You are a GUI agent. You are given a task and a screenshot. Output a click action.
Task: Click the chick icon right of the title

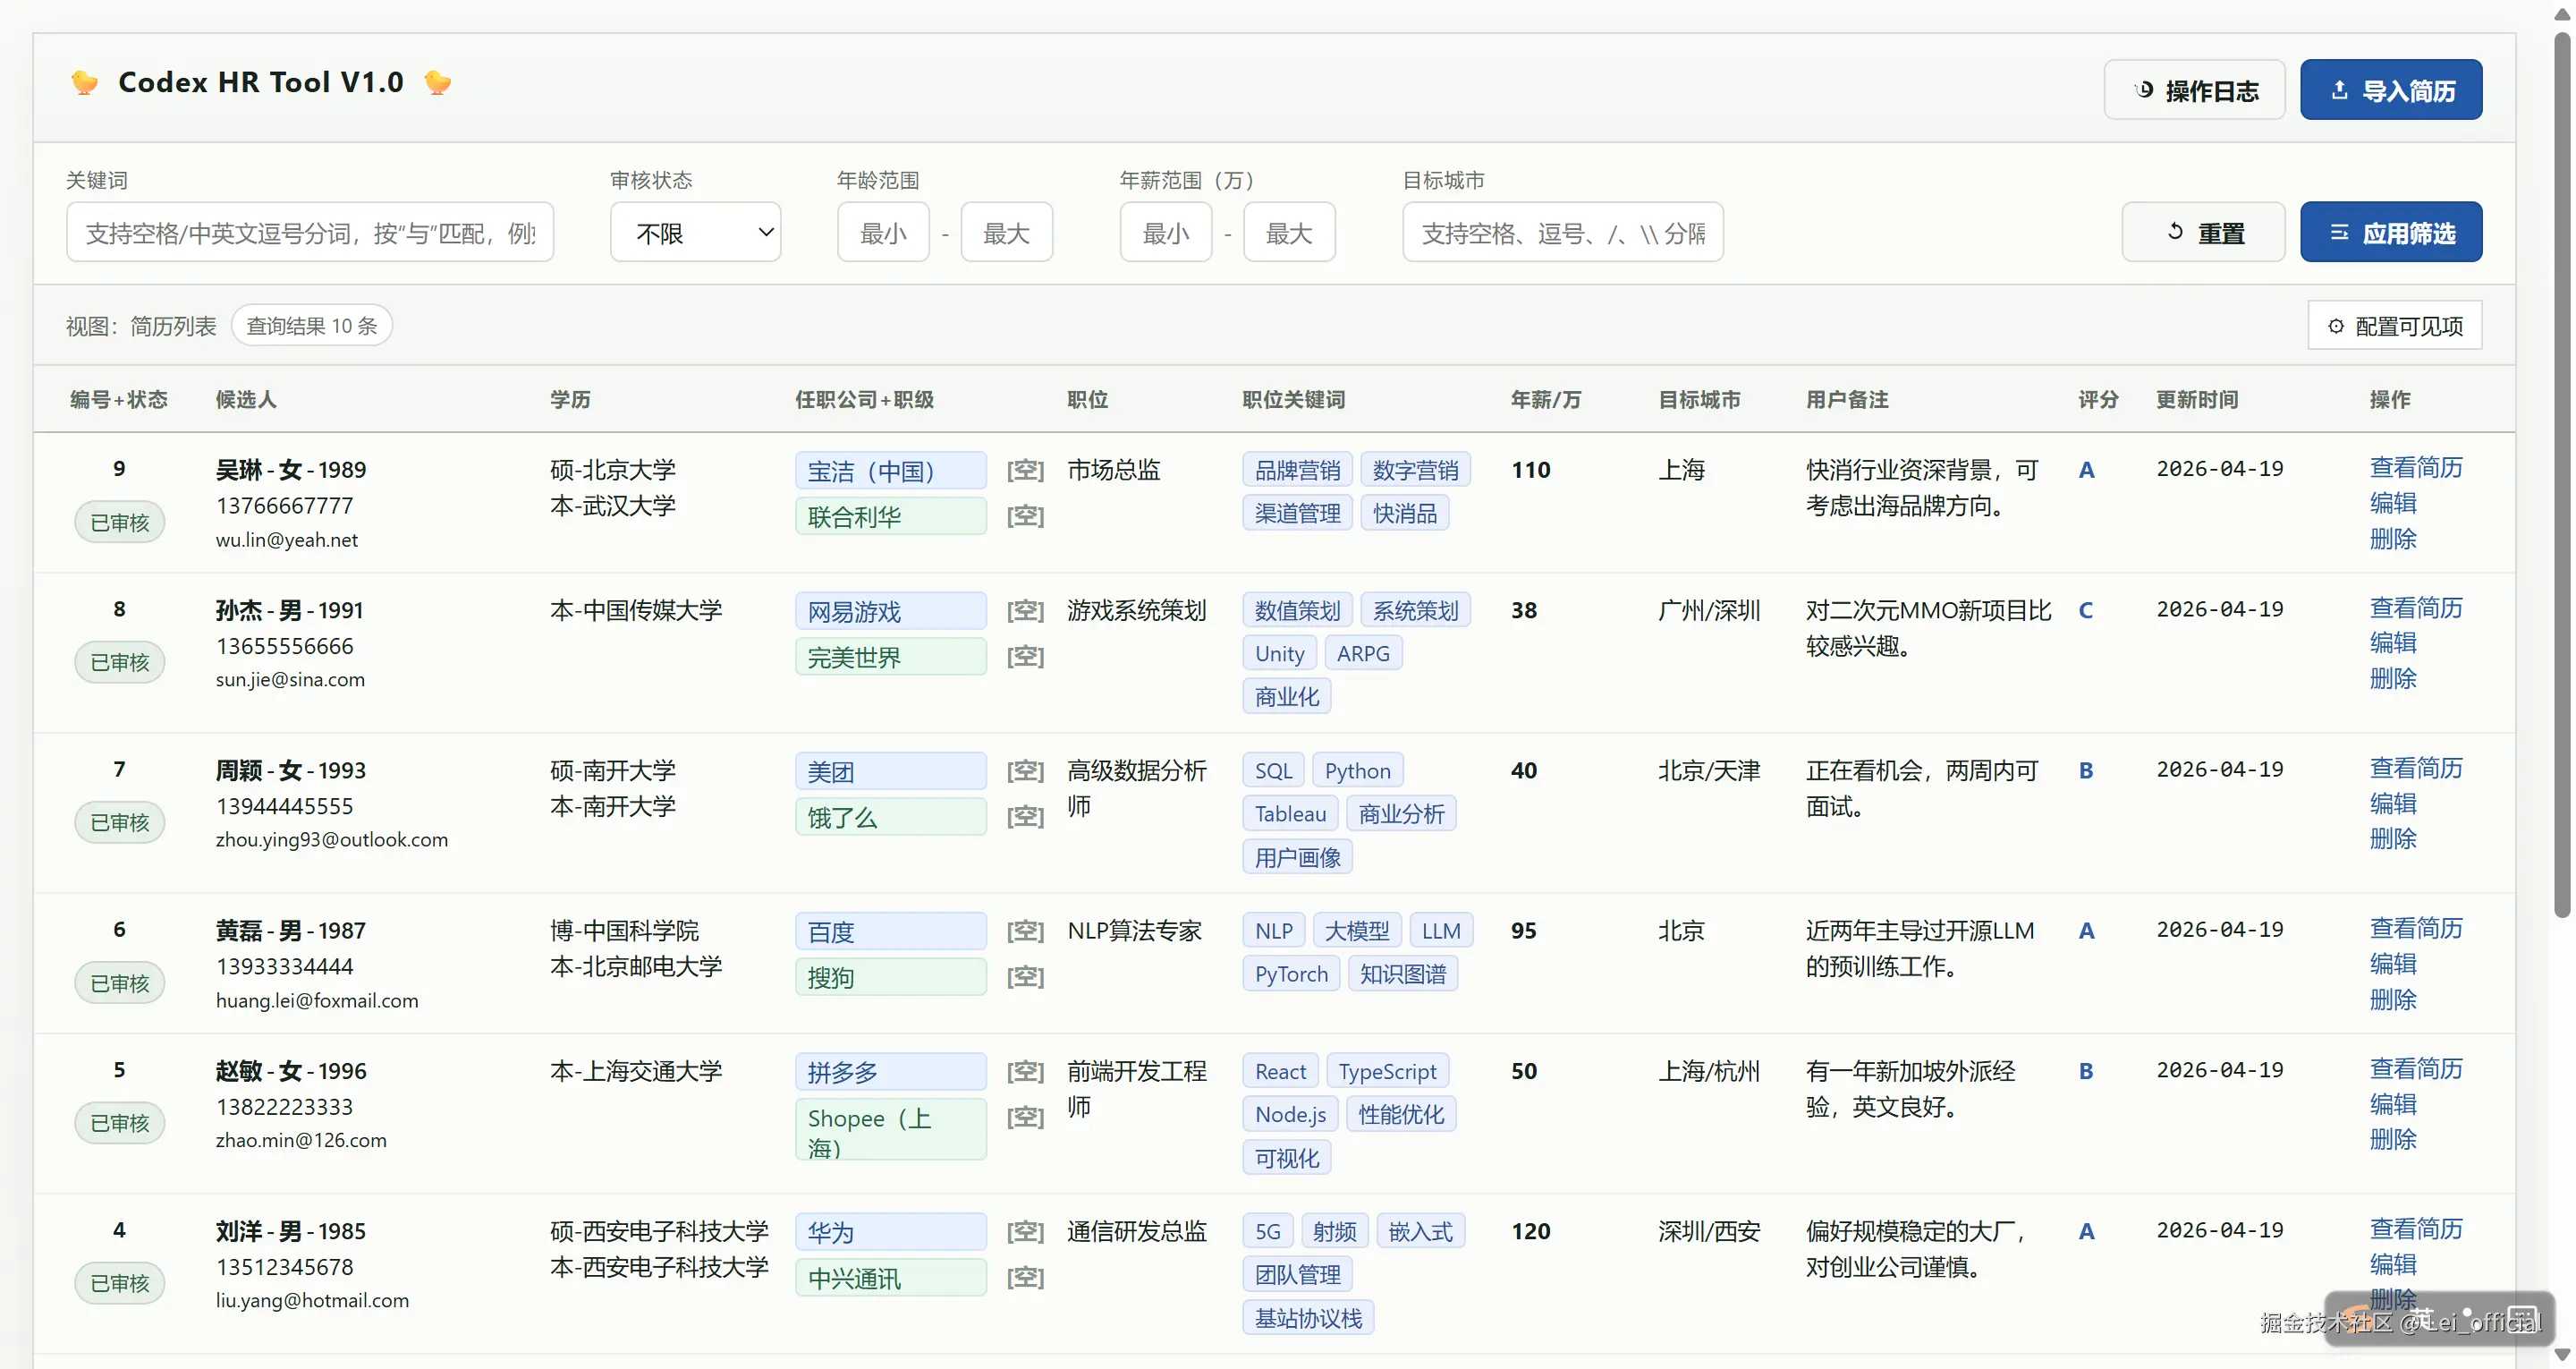click(437, 82)
